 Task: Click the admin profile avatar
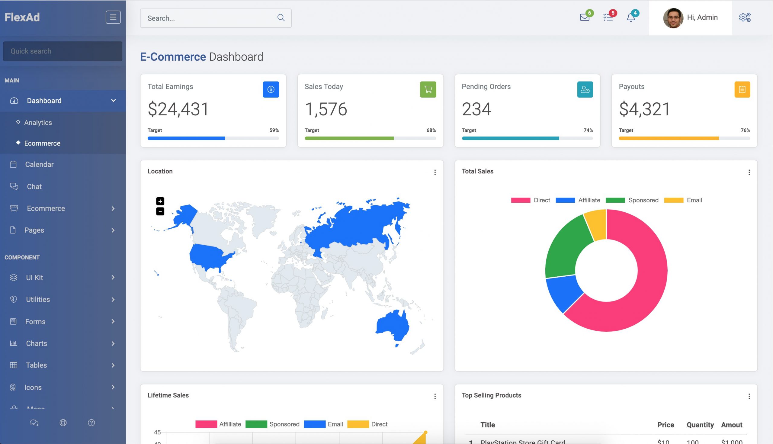[x=673, y=18]
